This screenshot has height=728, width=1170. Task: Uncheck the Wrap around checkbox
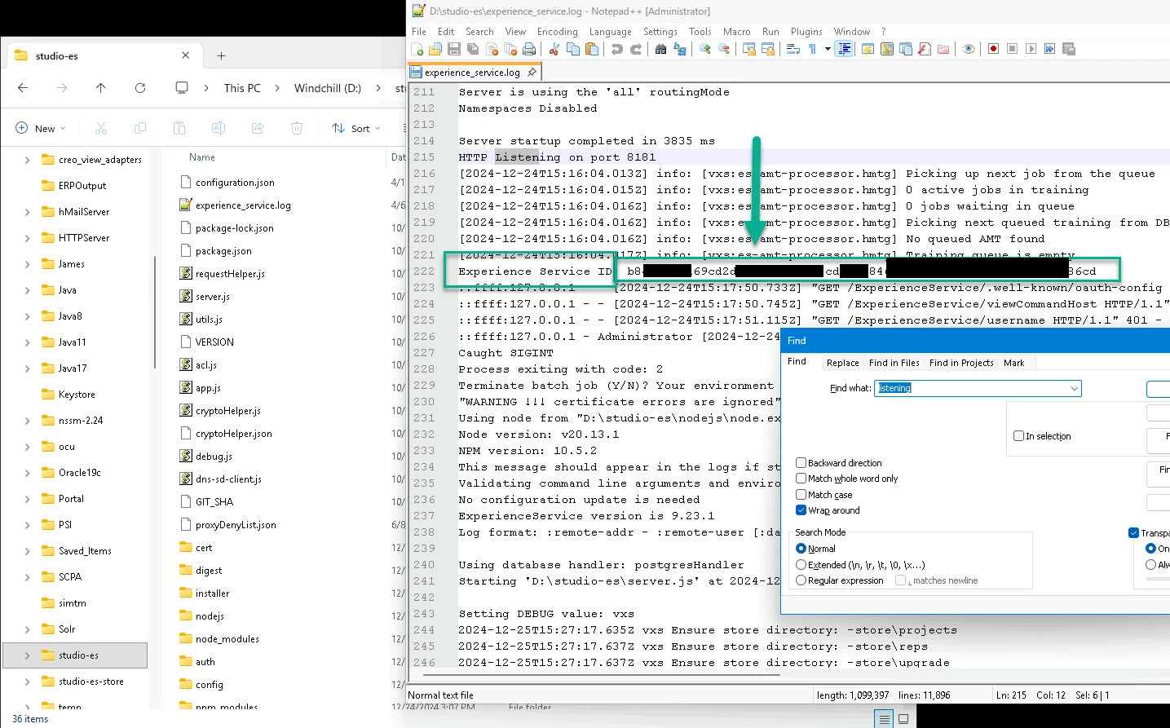coord(801,510)
